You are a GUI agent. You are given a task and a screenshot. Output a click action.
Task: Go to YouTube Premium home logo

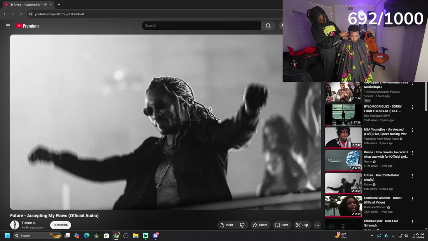pyautogui.click(x=27, y=26)
